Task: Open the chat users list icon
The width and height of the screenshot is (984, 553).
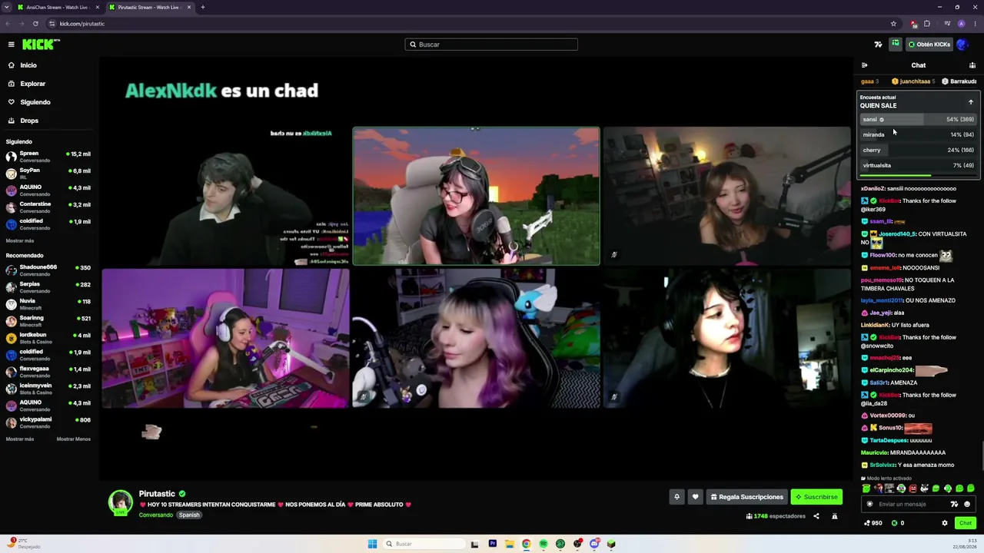Action: pos(972,65)
